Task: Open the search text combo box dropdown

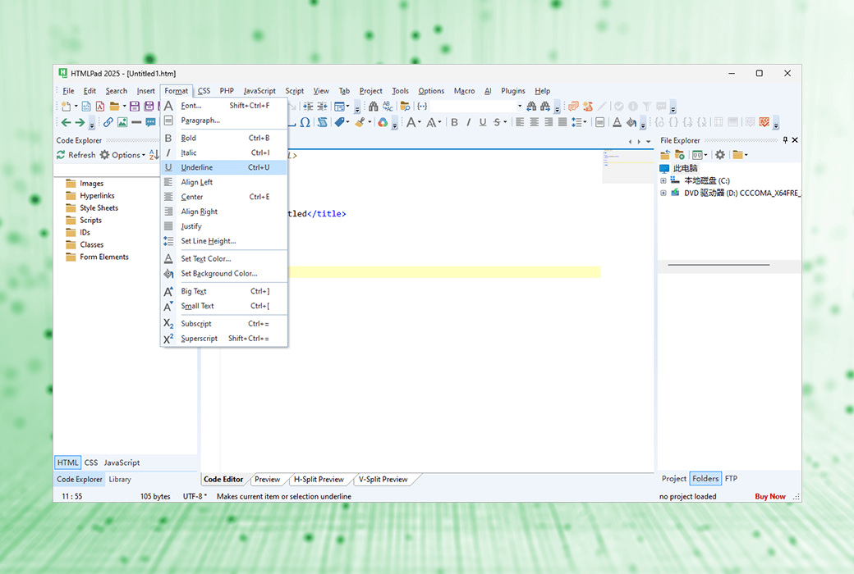Action: (520, 106)
